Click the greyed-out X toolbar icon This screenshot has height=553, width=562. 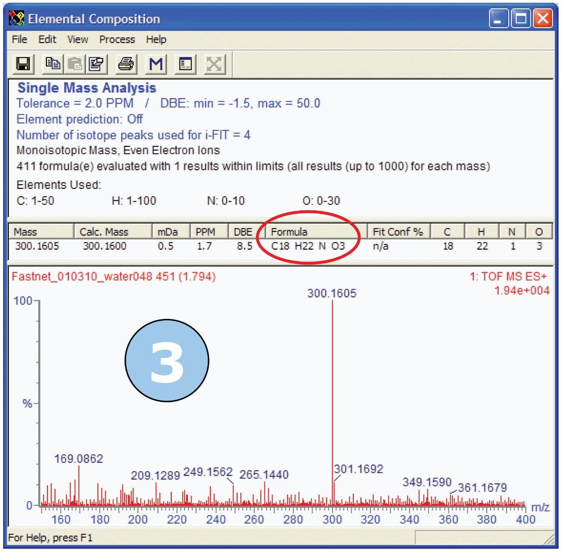click(x=214, y=64)
